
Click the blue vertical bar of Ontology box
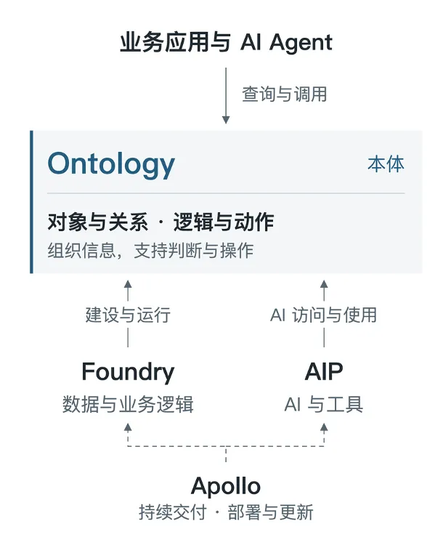[32, 202]
